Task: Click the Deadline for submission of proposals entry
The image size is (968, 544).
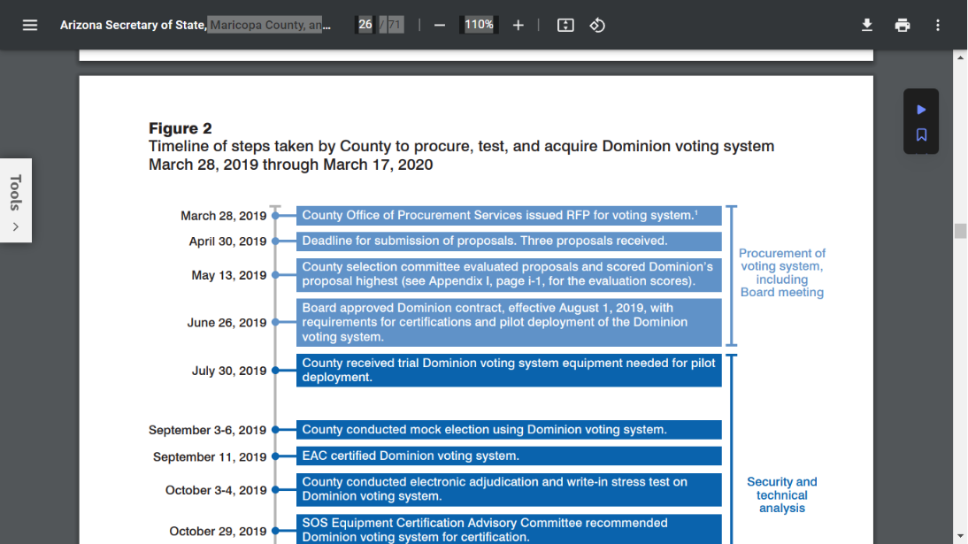Action: (x=509, y=241)
